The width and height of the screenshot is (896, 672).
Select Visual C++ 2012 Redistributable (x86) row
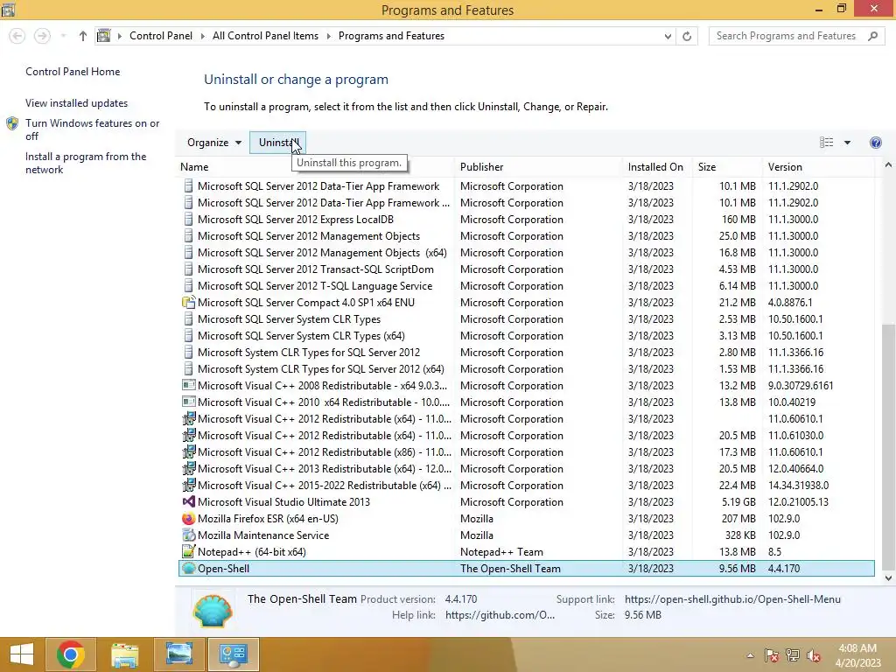[x=526, y=452]
